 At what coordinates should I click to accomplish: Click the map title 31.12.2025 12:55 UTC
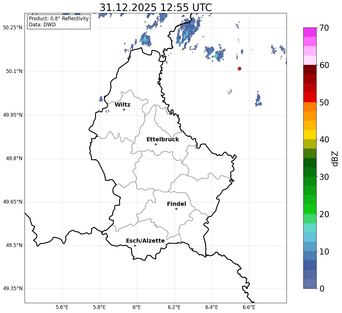coord(156,8)
